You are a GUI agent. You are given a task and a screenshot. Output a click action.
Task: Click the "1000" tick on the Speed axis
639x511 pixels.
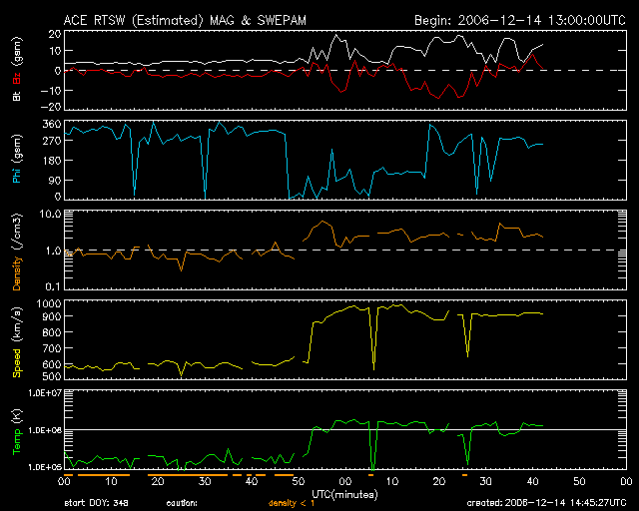(49, 303)
